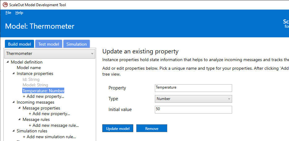Viewport: 289px width, 141px height.
Task: Collapse the Message properties node
Action: click(19, 108)
